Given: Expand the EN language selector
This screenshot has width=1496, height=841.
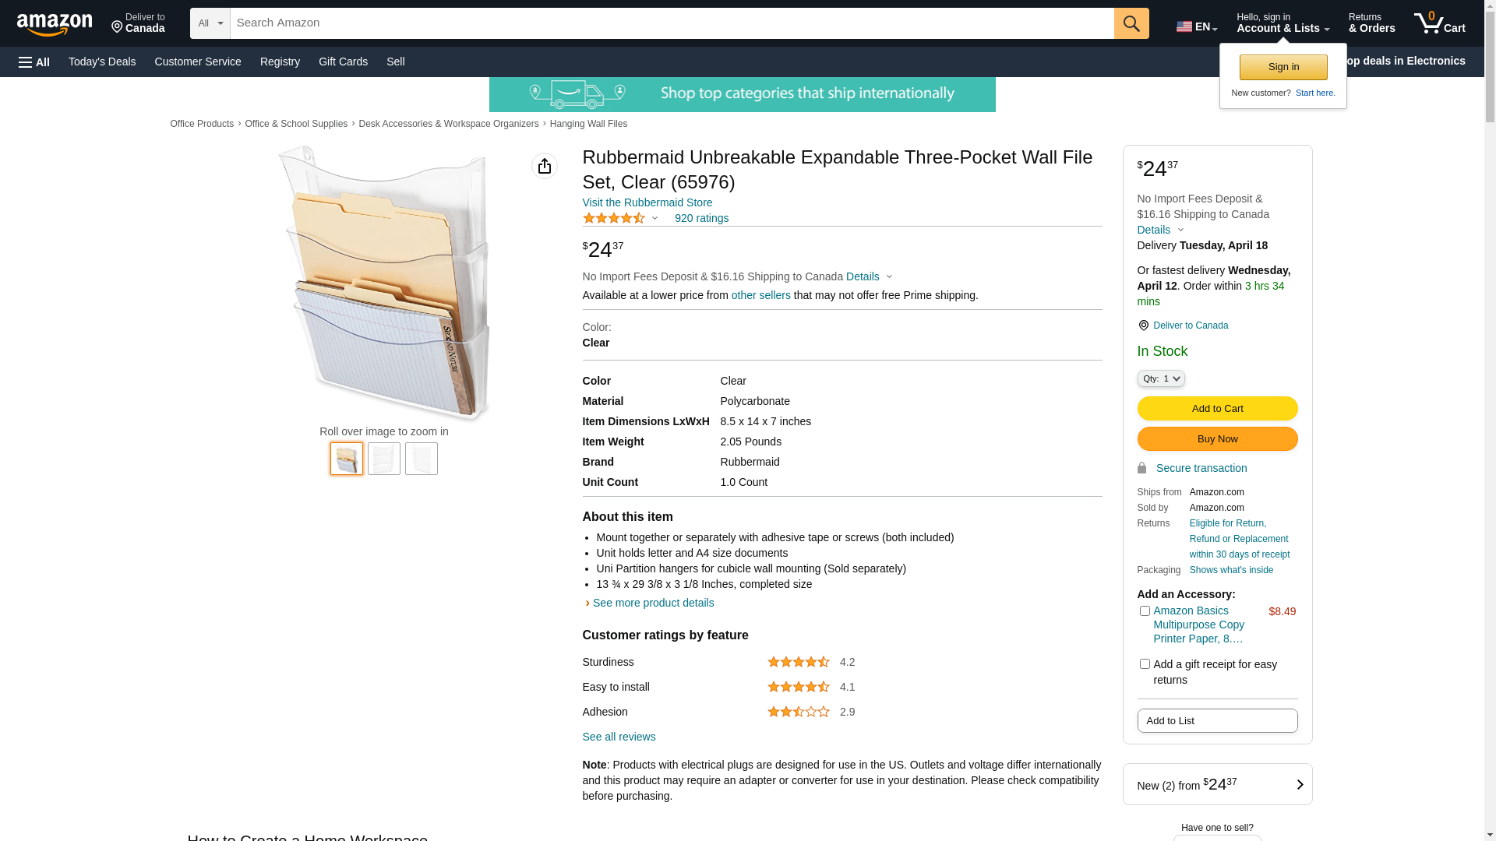Looking at the screenshot, I should 1196,26.
